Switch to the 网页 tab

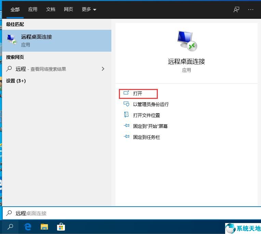point(68,9)
